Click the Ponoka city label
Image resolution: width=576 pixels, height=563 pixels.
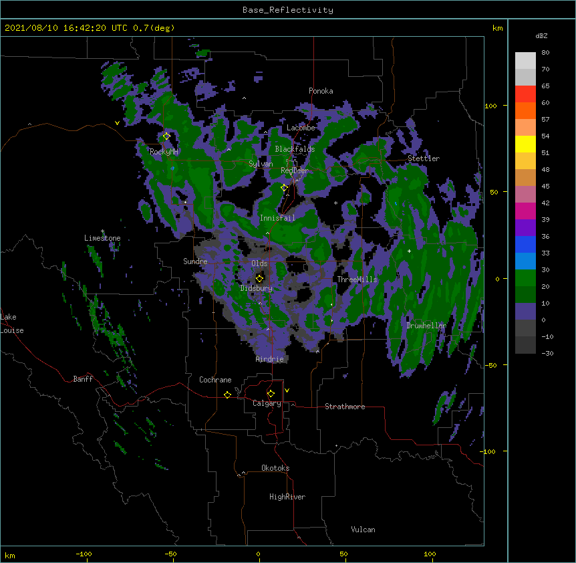(x=321, y=91)
